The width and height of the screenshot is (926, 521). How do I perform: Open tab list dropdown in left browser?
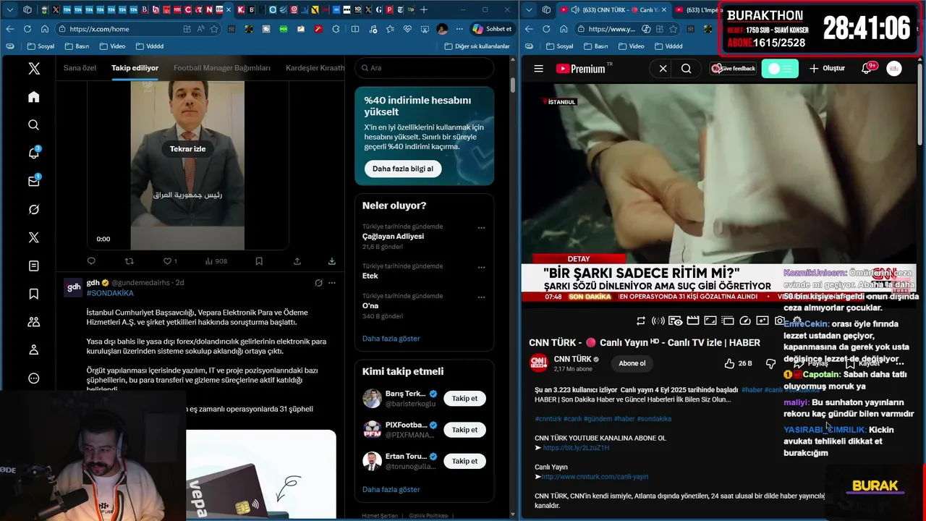(x=10, y=9)
